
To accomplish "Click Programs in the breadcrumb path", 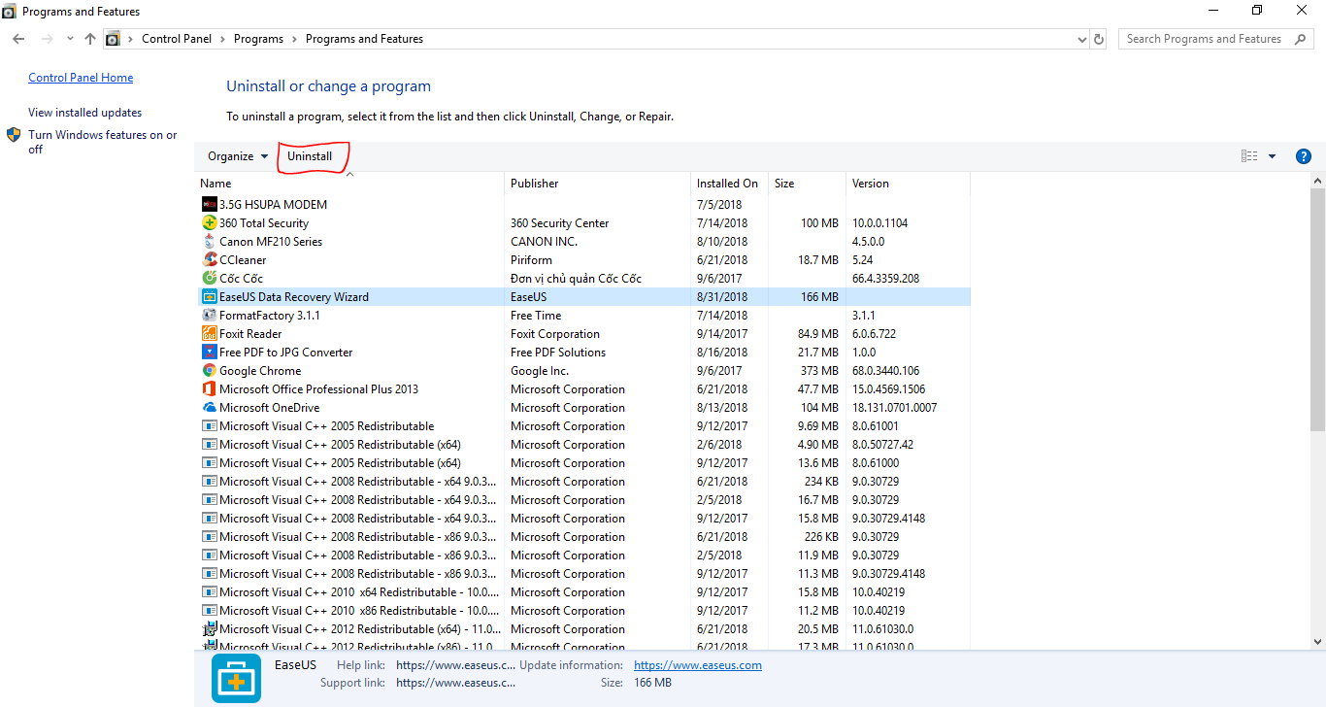I will pyautogui.click(x=258, y=39).
